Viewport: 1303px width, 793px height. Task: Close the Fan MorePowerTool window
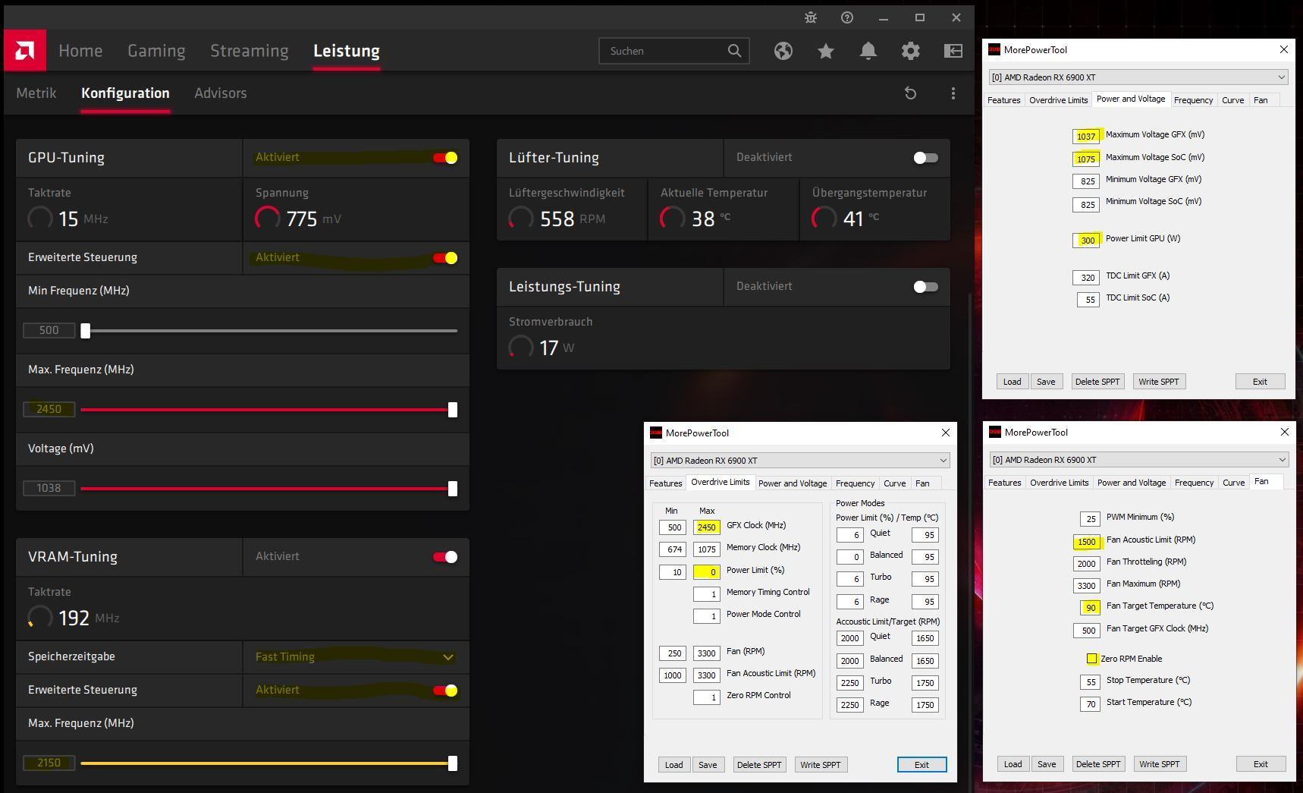click(1285, 432)
